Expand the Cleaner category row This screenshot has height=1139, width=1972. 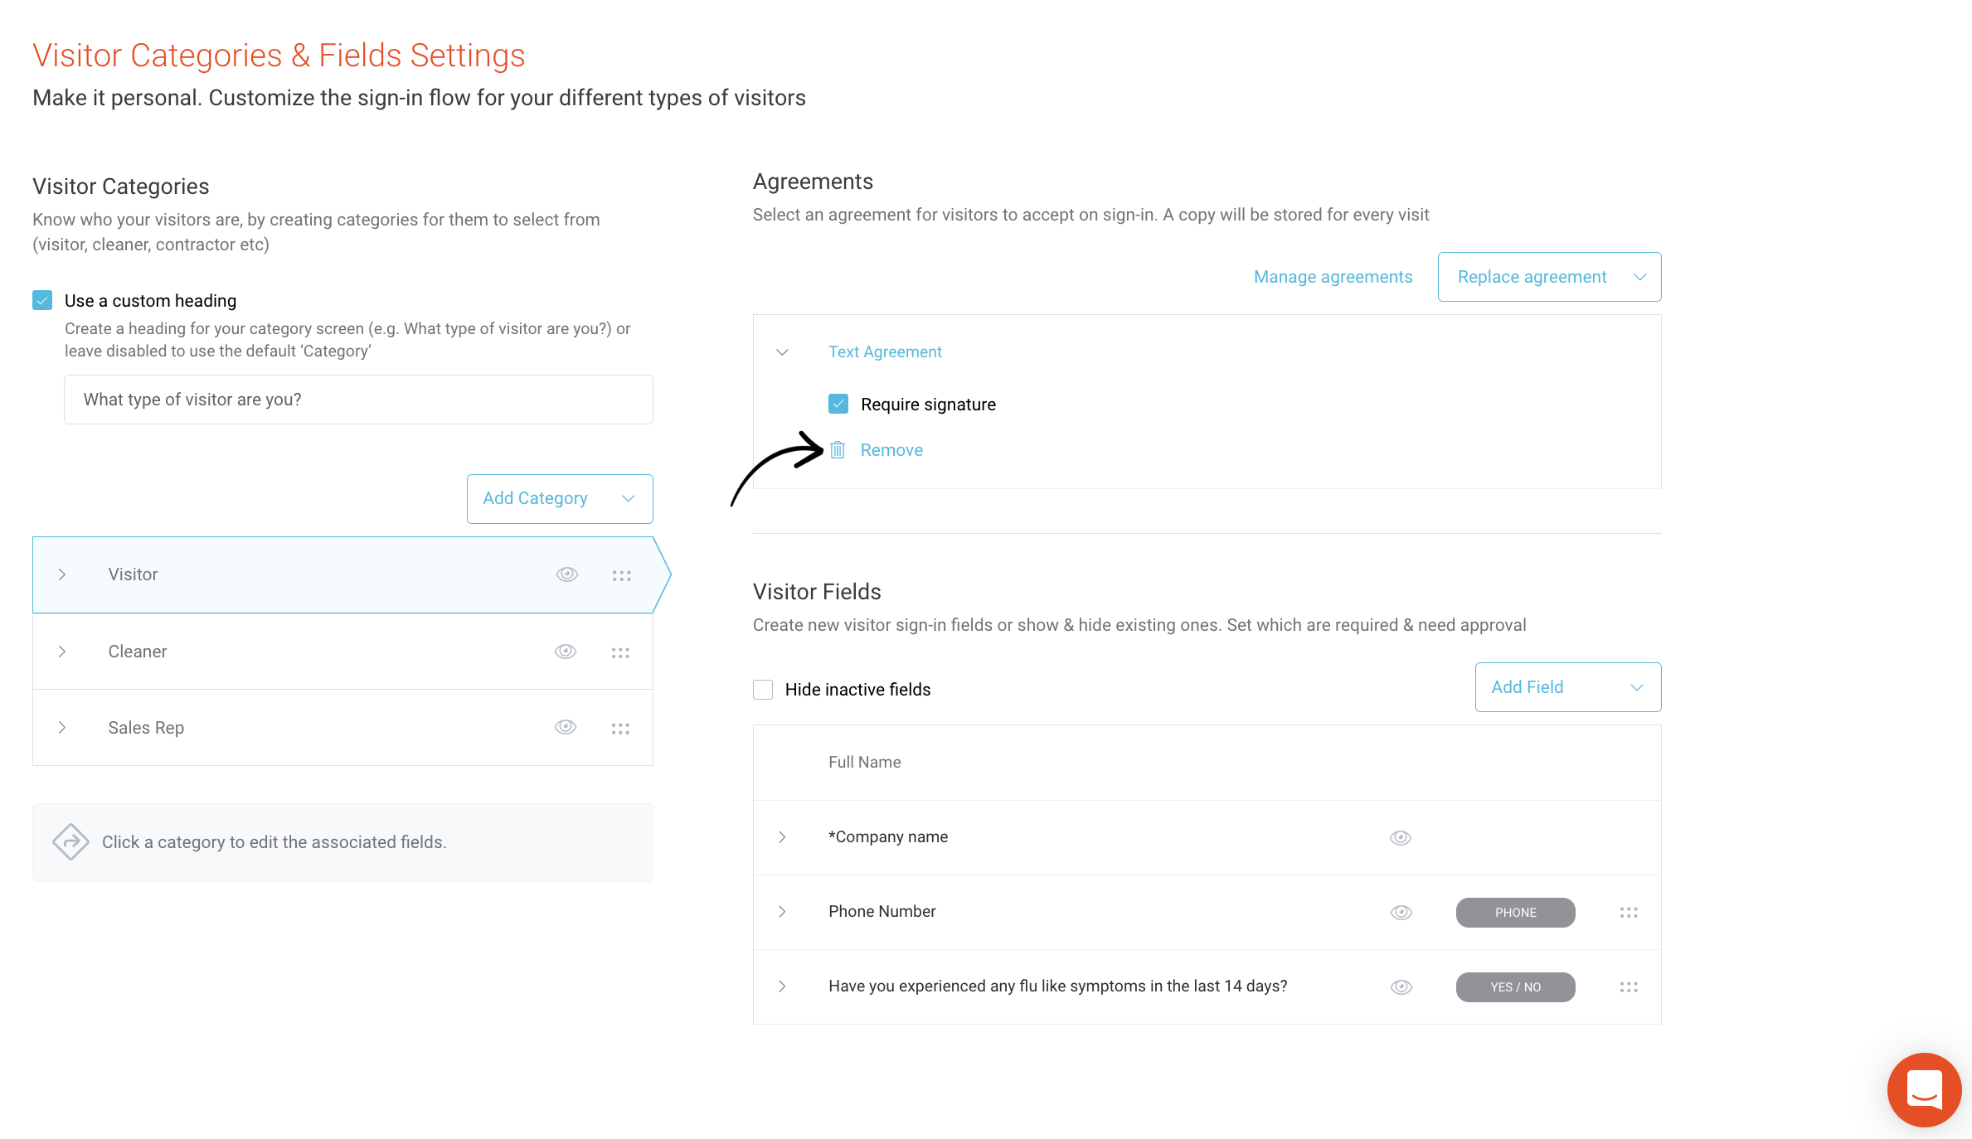[x=62, y=652]
